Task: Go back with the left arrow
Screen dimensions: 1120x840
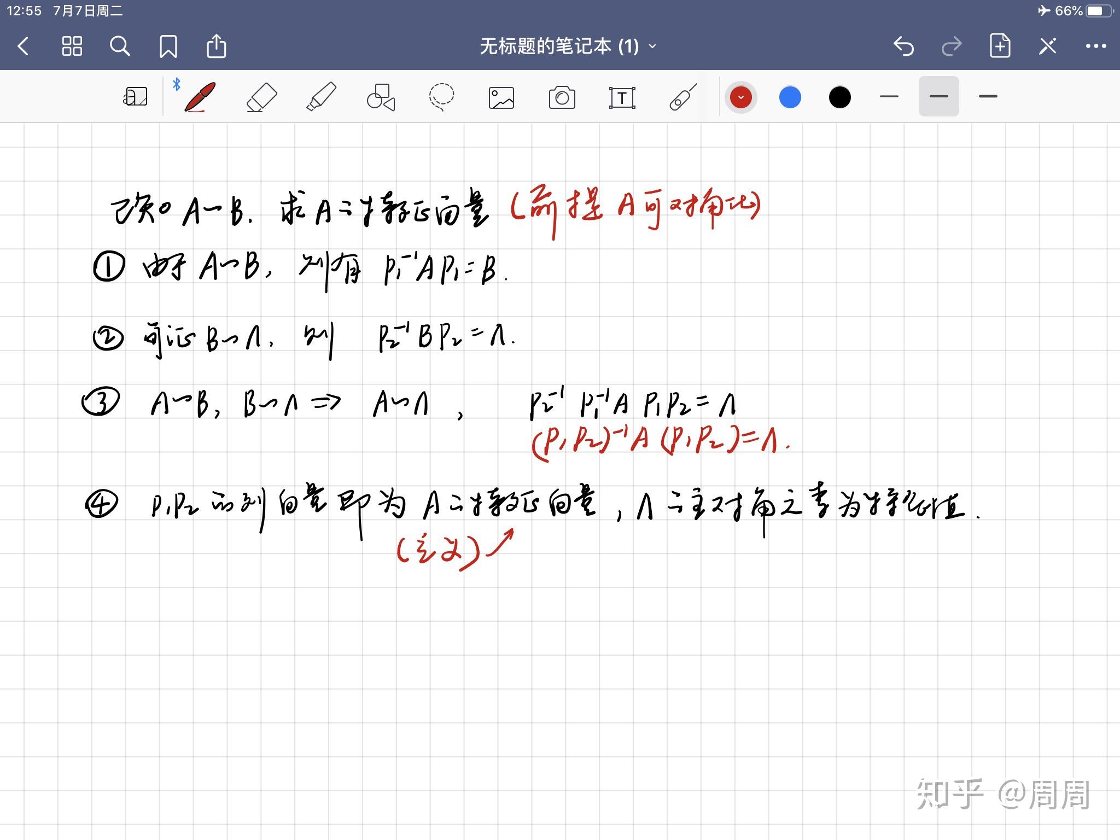Action: point(23,46)
